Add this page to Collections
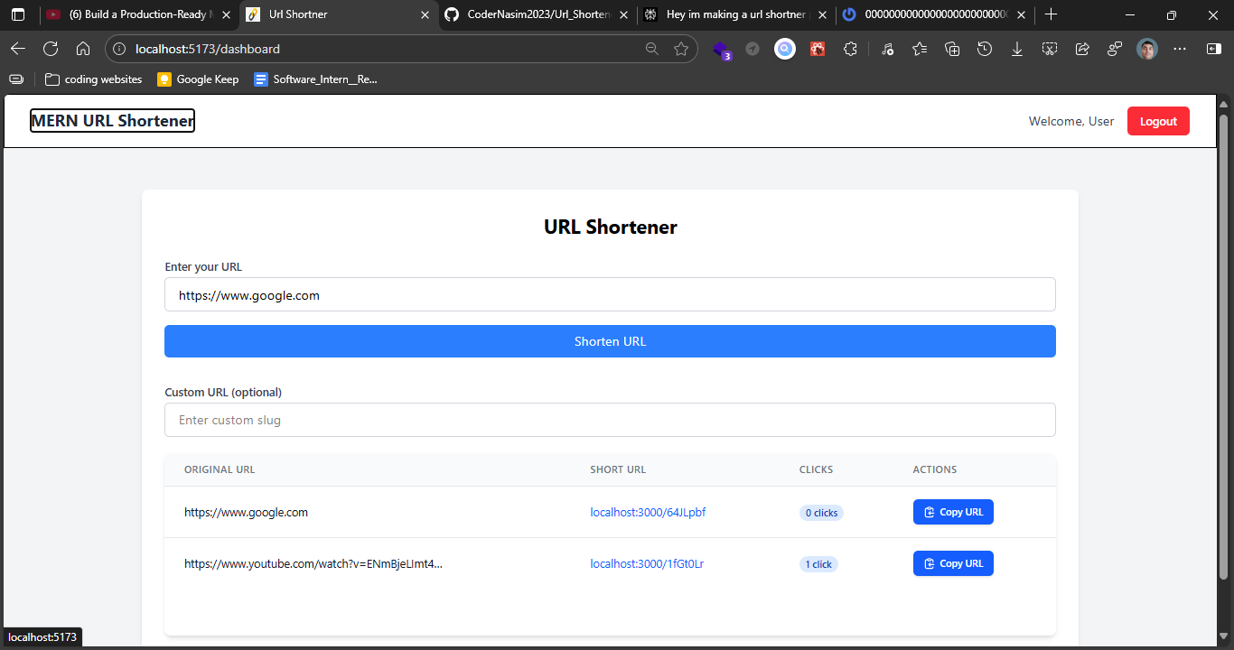Image resolution: width=1234 pixels, height=650 pixels. tap(952, 49)
